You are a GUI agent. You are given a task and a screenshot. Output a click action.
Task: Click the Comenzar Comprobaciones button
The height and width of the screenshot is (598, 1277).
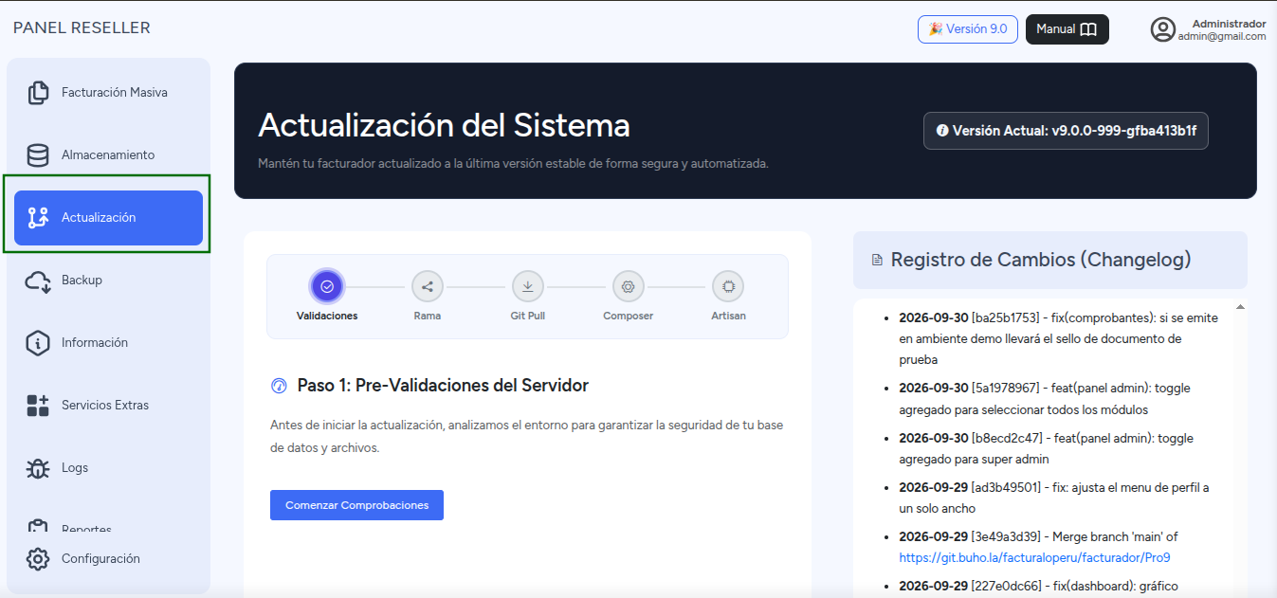pos(356,505)
